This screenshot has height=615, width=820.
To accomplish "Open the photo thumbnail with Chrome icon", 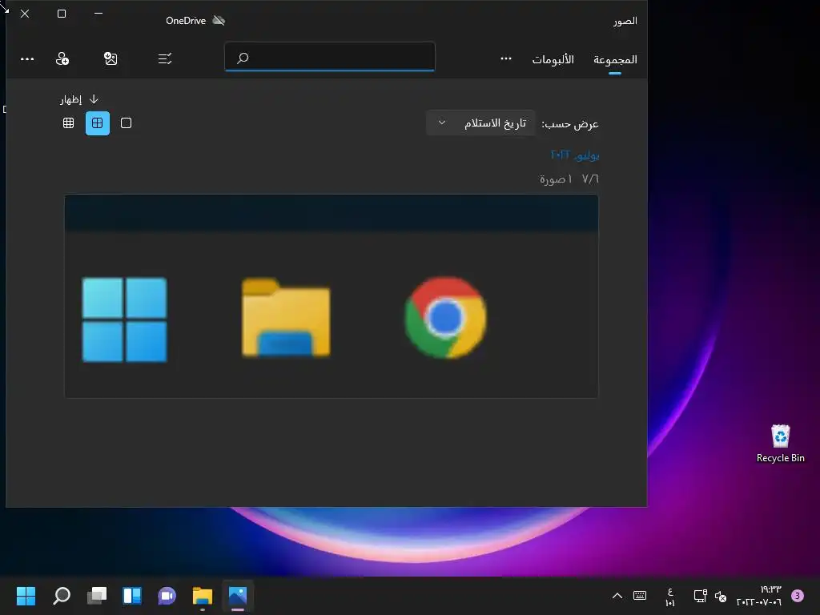I will (x=332, y=296).
